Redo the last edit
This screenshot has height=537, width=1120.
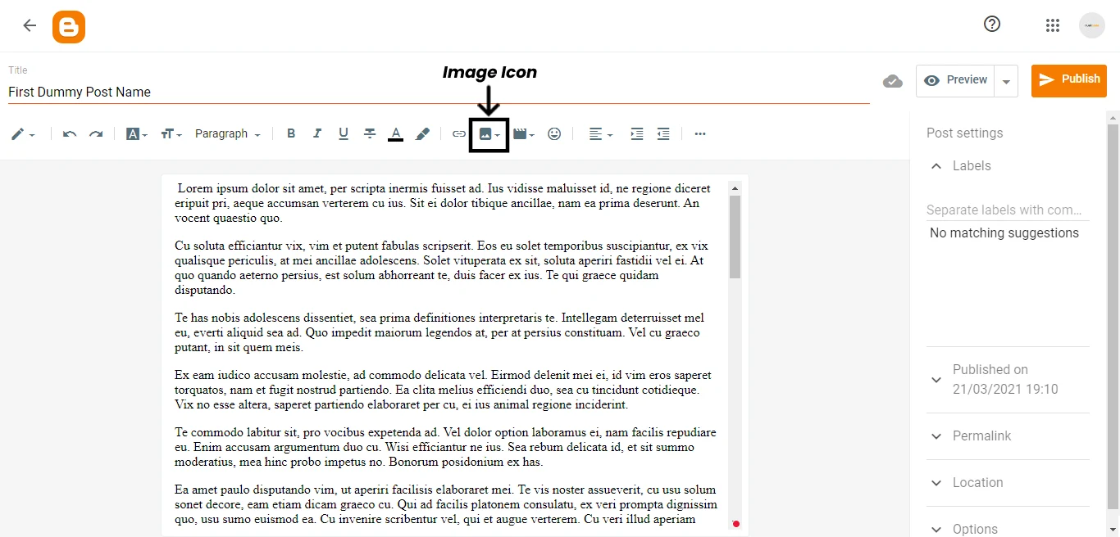(x=96, y=133)
